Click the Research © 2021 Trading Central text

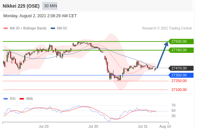coord(167,28)
